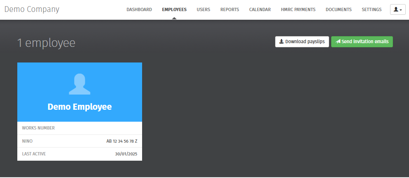Go to Settings in the top navigation
The image size is (409, 178).
pos(372,9)
